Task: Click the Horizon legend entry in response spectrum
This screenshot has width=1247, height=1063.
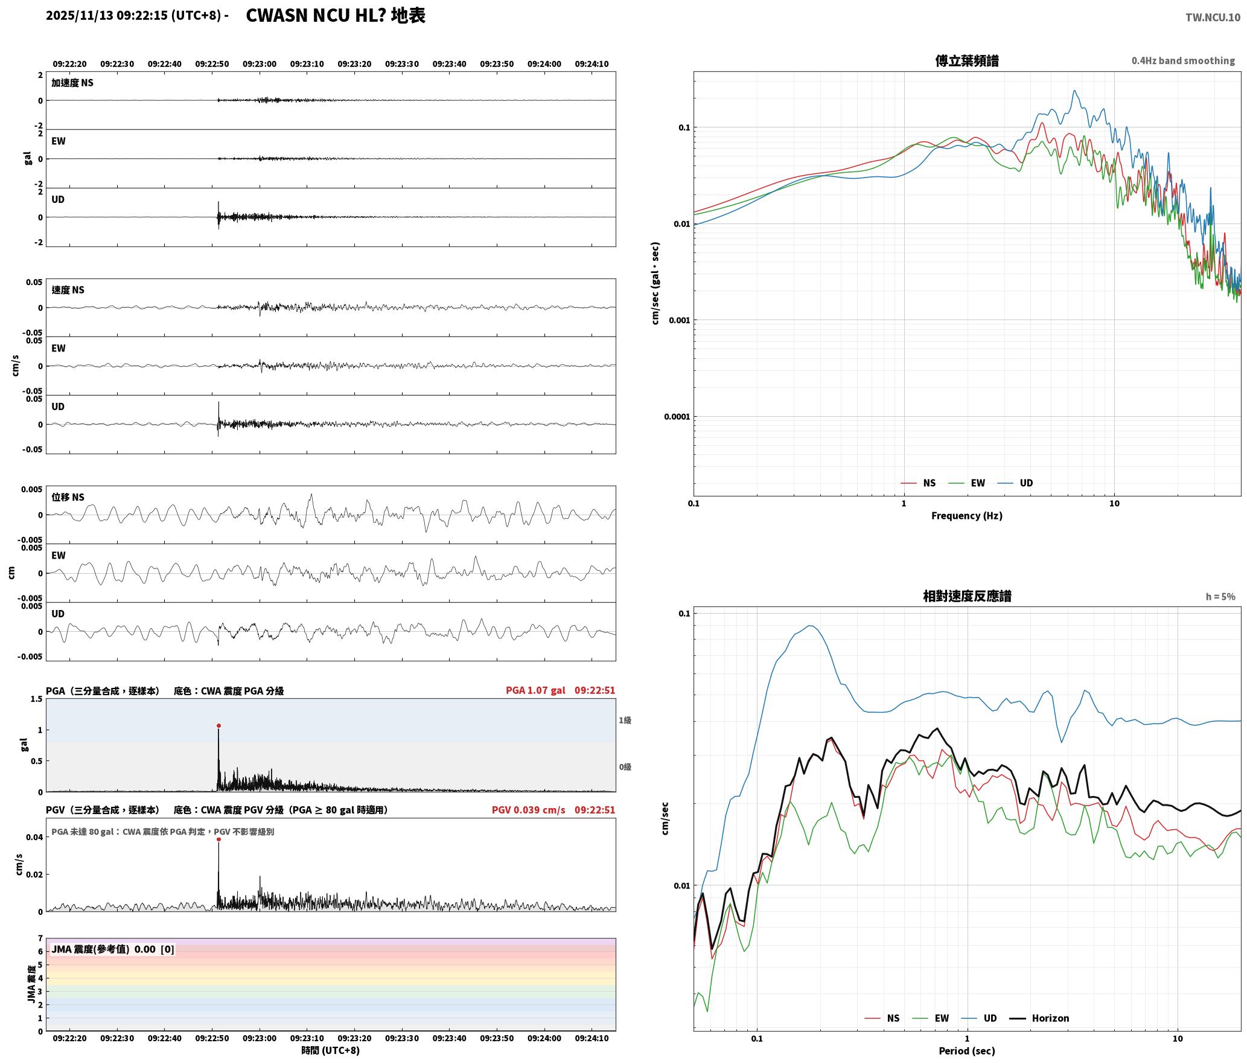Action: coord(1039,1018)
